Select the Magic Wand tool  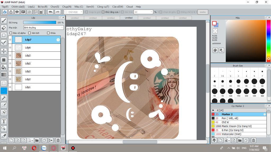(4, 98)
